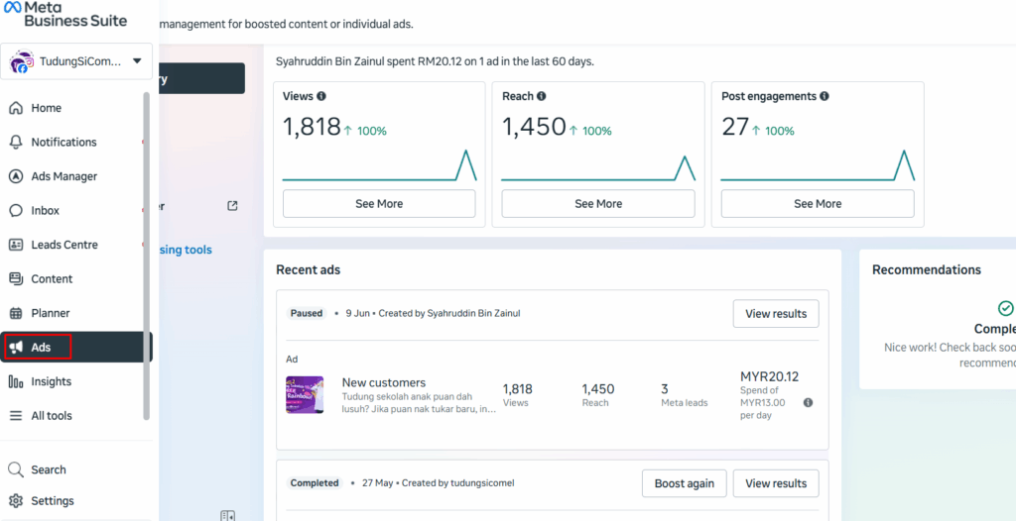View results for the Completed ad
This screenshot has height=521, width=1016.
pos(776,483)
